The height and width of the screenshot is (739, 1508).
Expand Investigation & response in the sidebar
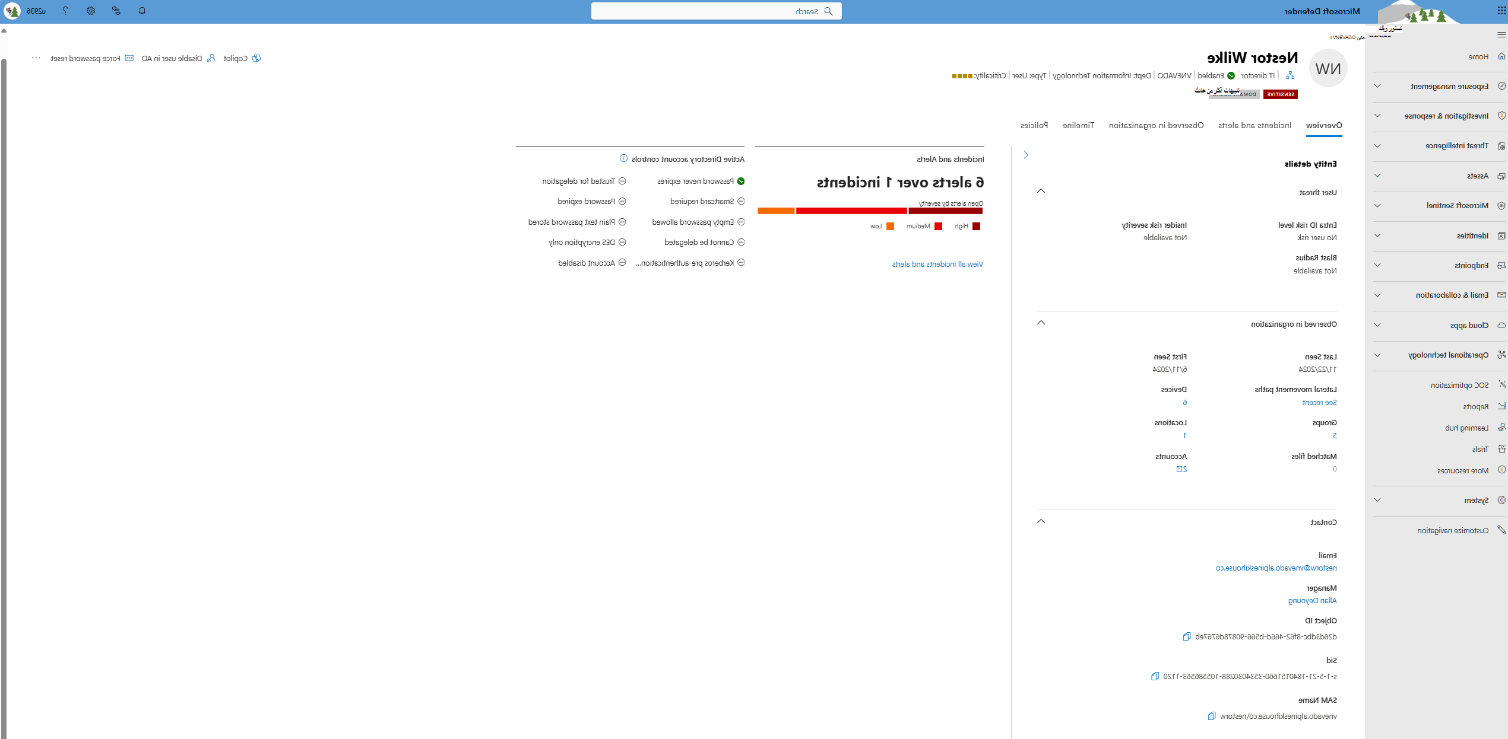point(1377,116)
